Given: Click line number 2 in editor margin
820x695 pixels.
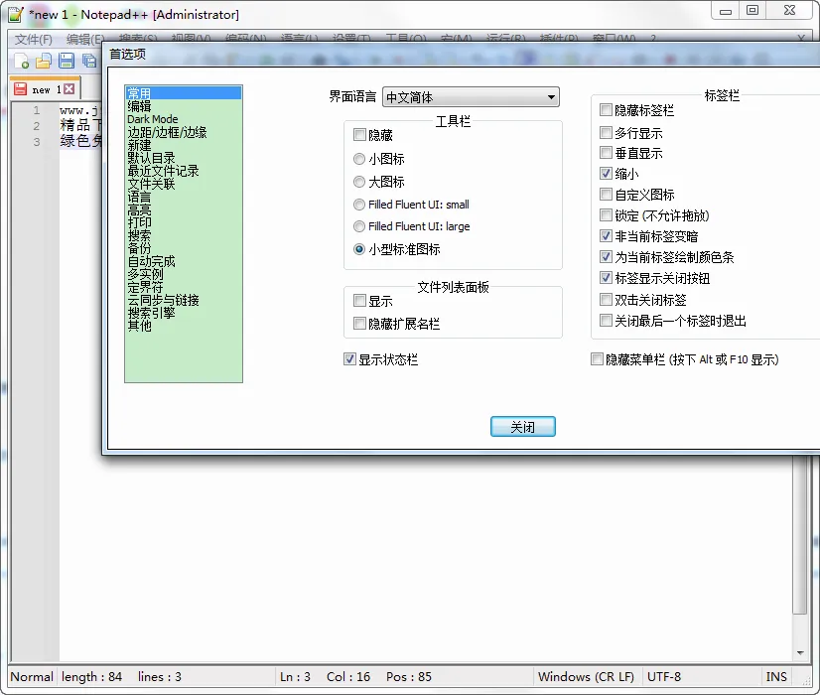Looking at the screenshot, I should point(36,125).
